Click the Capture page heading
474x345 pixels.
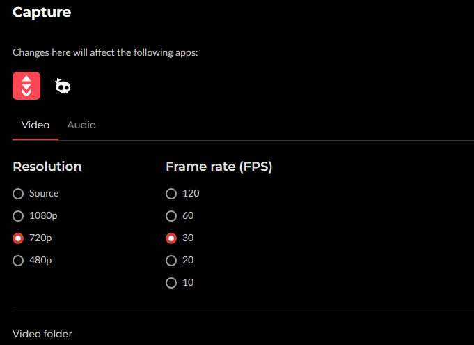pos(42,12)
